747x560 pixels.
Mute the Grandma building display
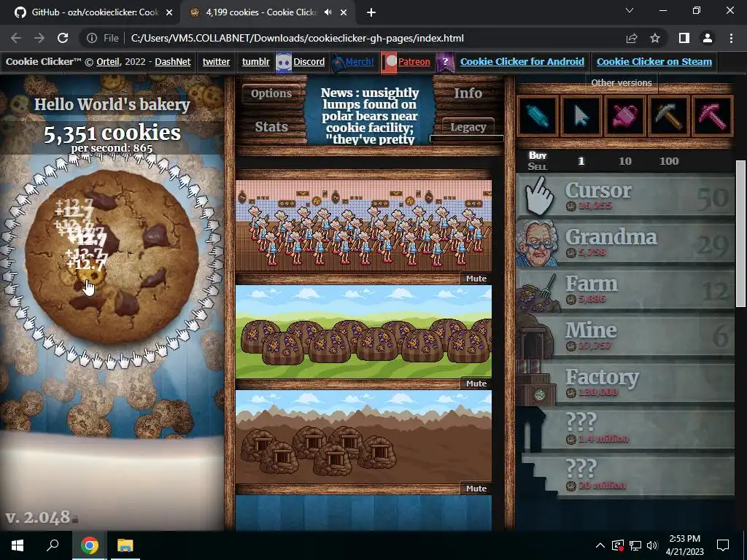click(x=476, y=279)
